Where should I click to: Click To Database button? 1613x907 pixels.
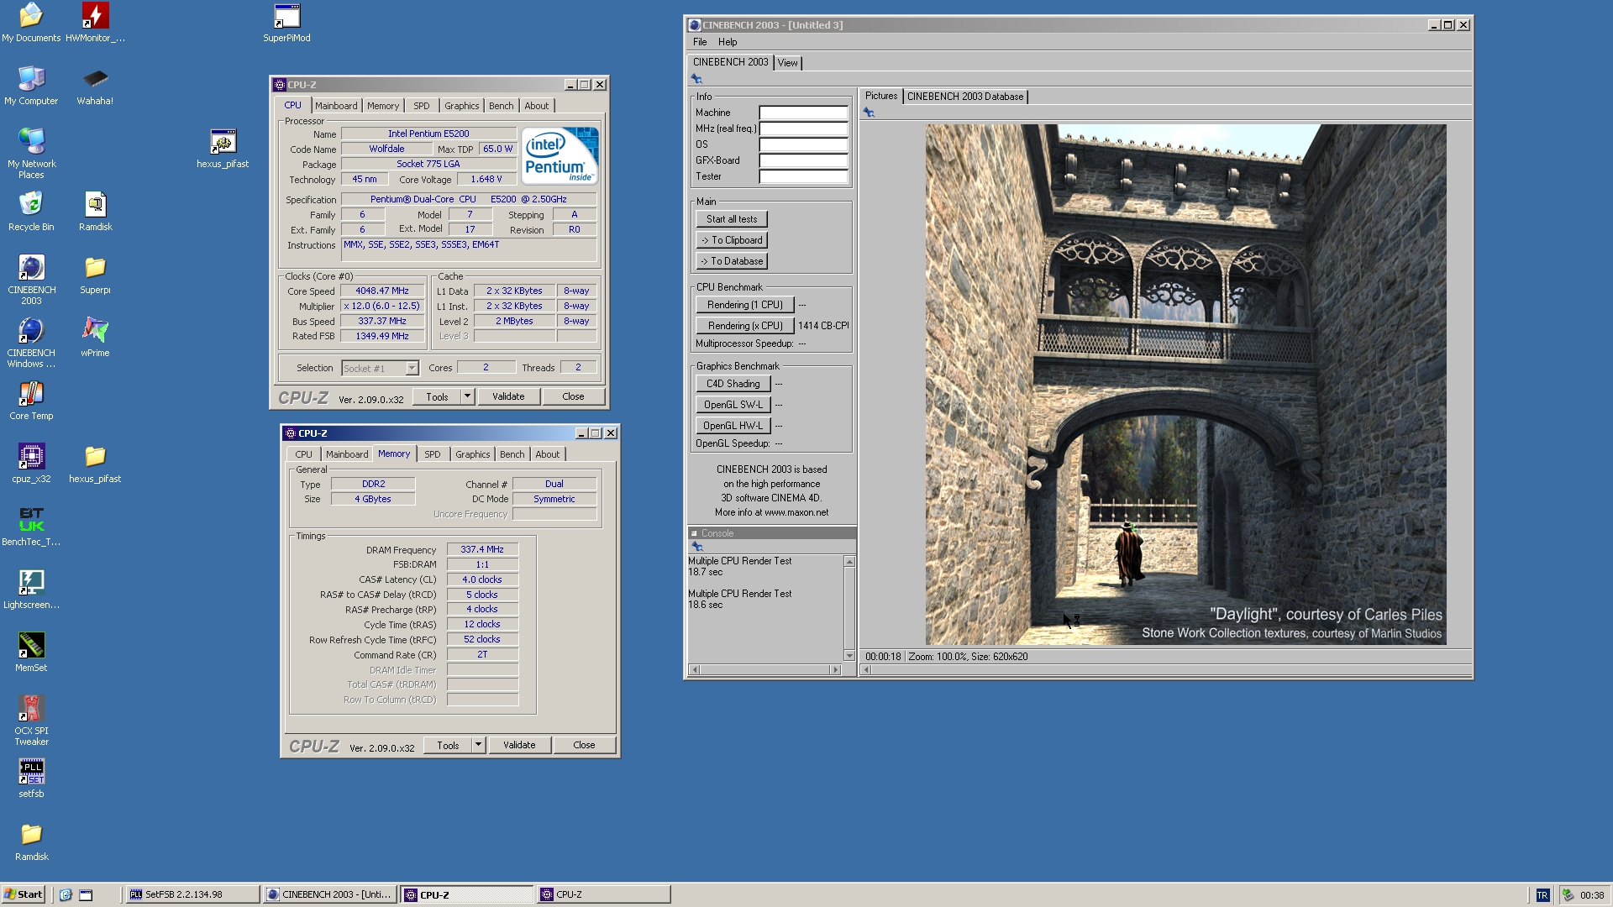point(731,261)
